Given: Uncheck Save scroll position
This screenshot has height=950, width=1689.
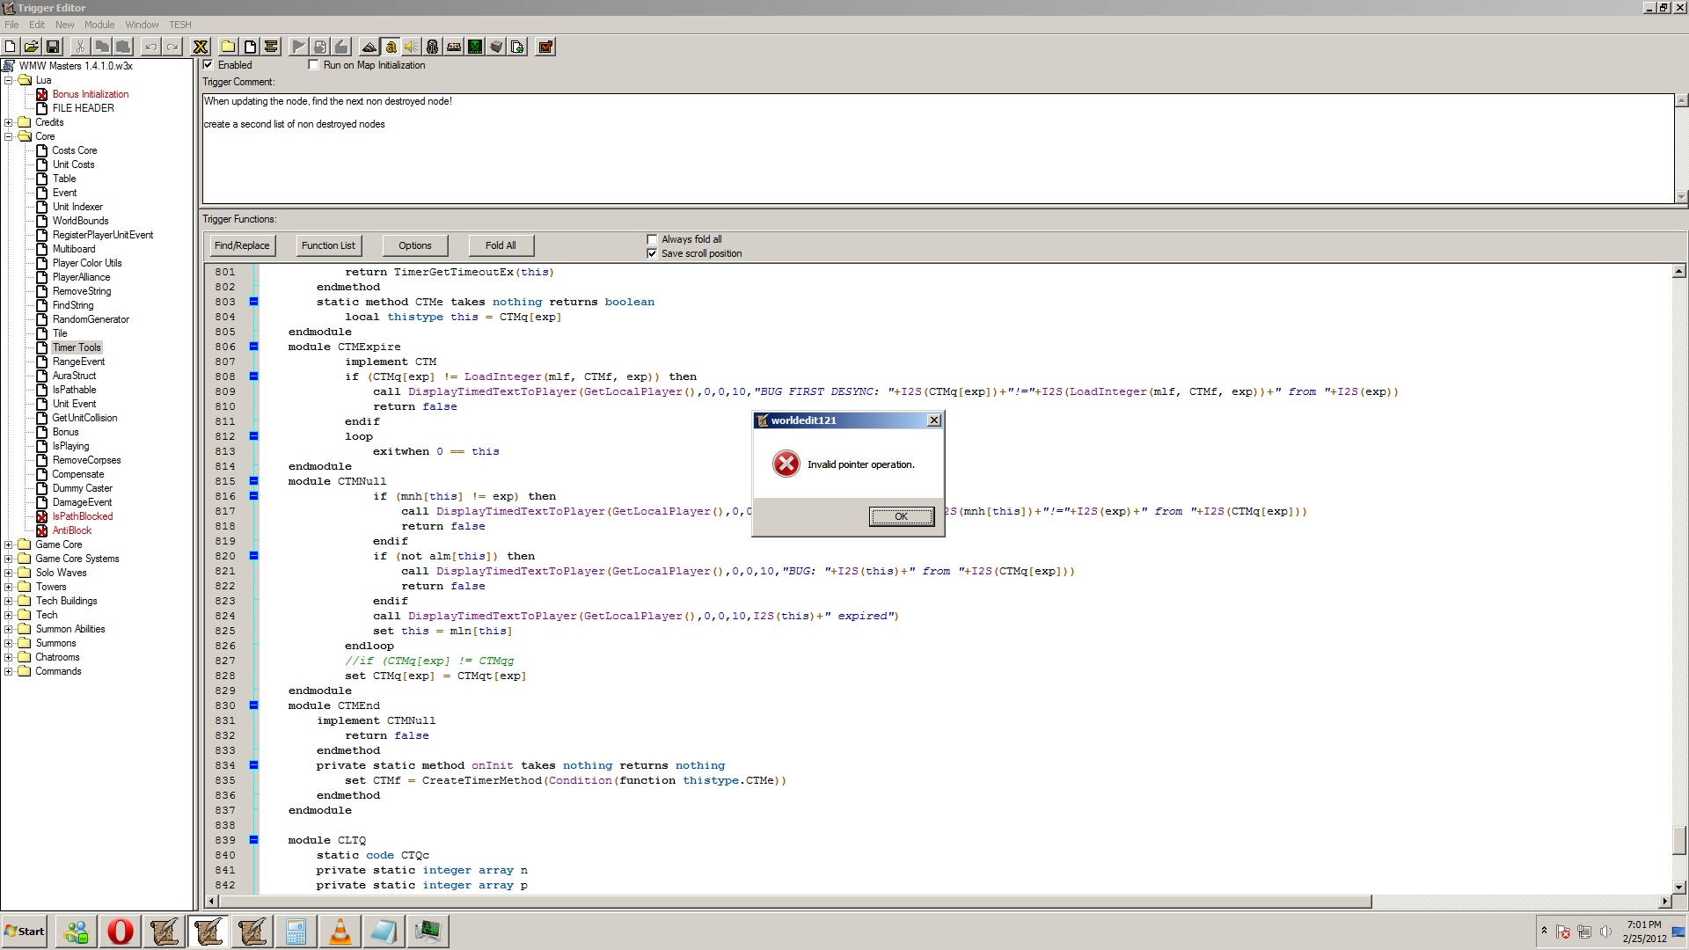Looking at the screenshot, I should pyautogui.click(x=652, y=253).
